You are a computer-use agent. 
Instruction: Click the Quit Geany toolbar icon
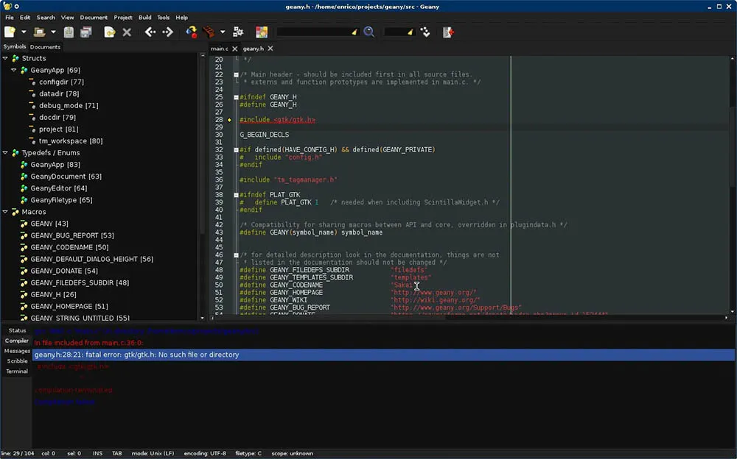pyautogui.click(x=448, y=32)
